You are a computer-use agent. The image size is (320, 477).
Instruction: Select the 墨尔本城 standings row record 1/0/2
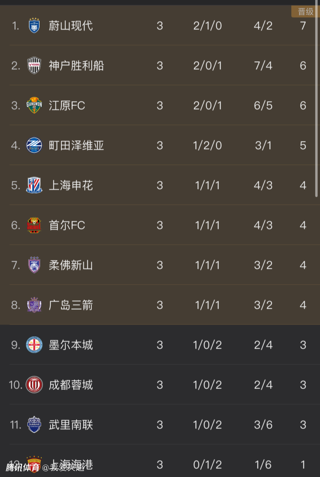click(207, 345)
